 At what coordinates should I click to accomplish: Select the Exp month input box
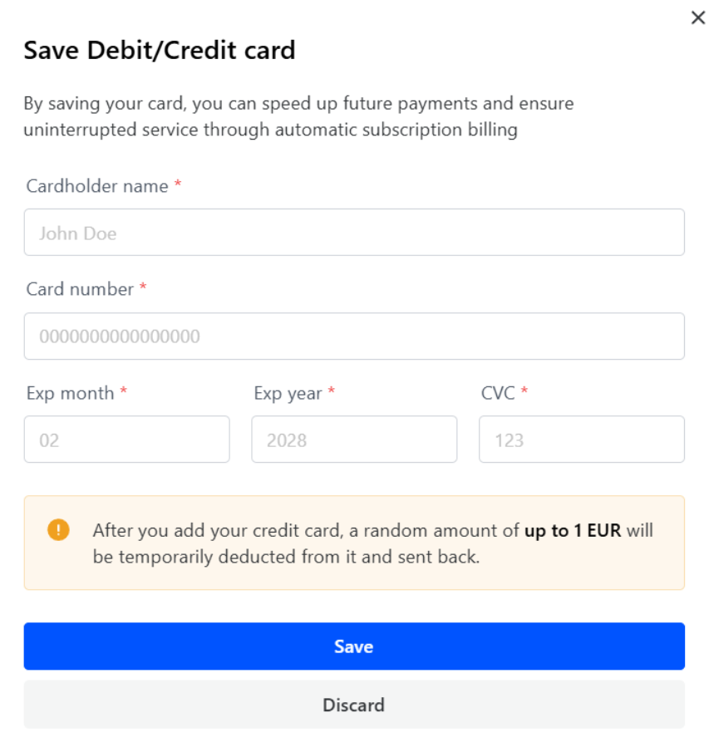pos(126,440)
